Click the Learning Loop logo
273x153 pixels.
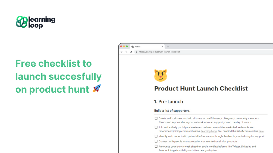(x=36, y=22)
